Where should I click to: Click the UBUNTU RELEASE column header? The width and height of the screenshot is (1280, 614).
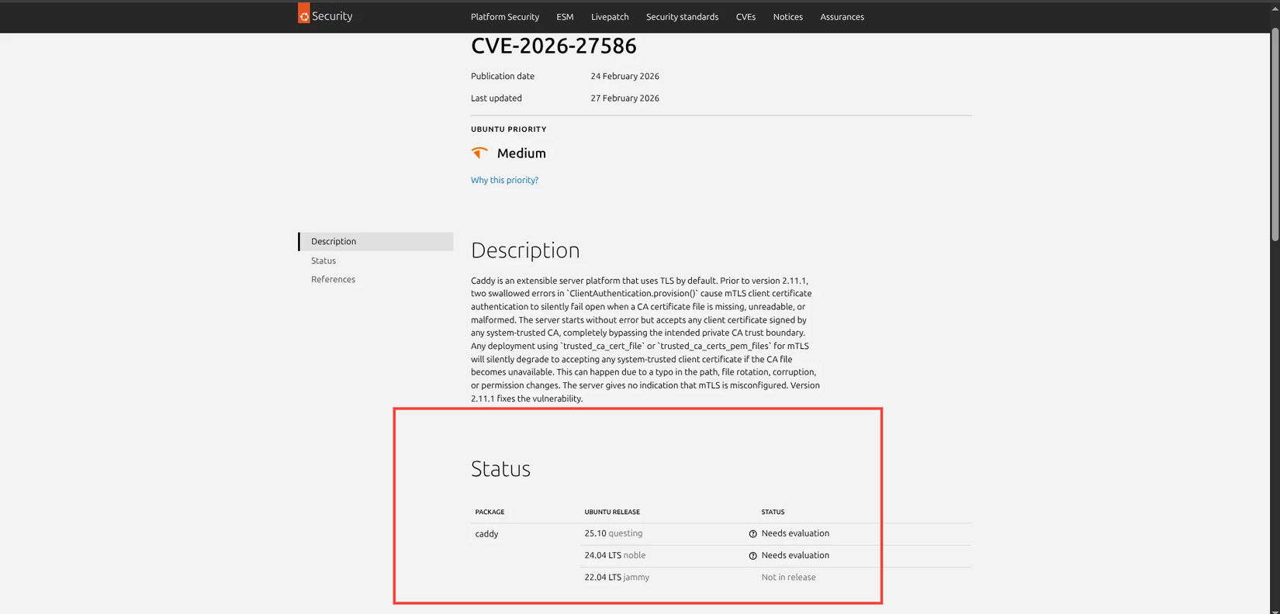point(612,512)
